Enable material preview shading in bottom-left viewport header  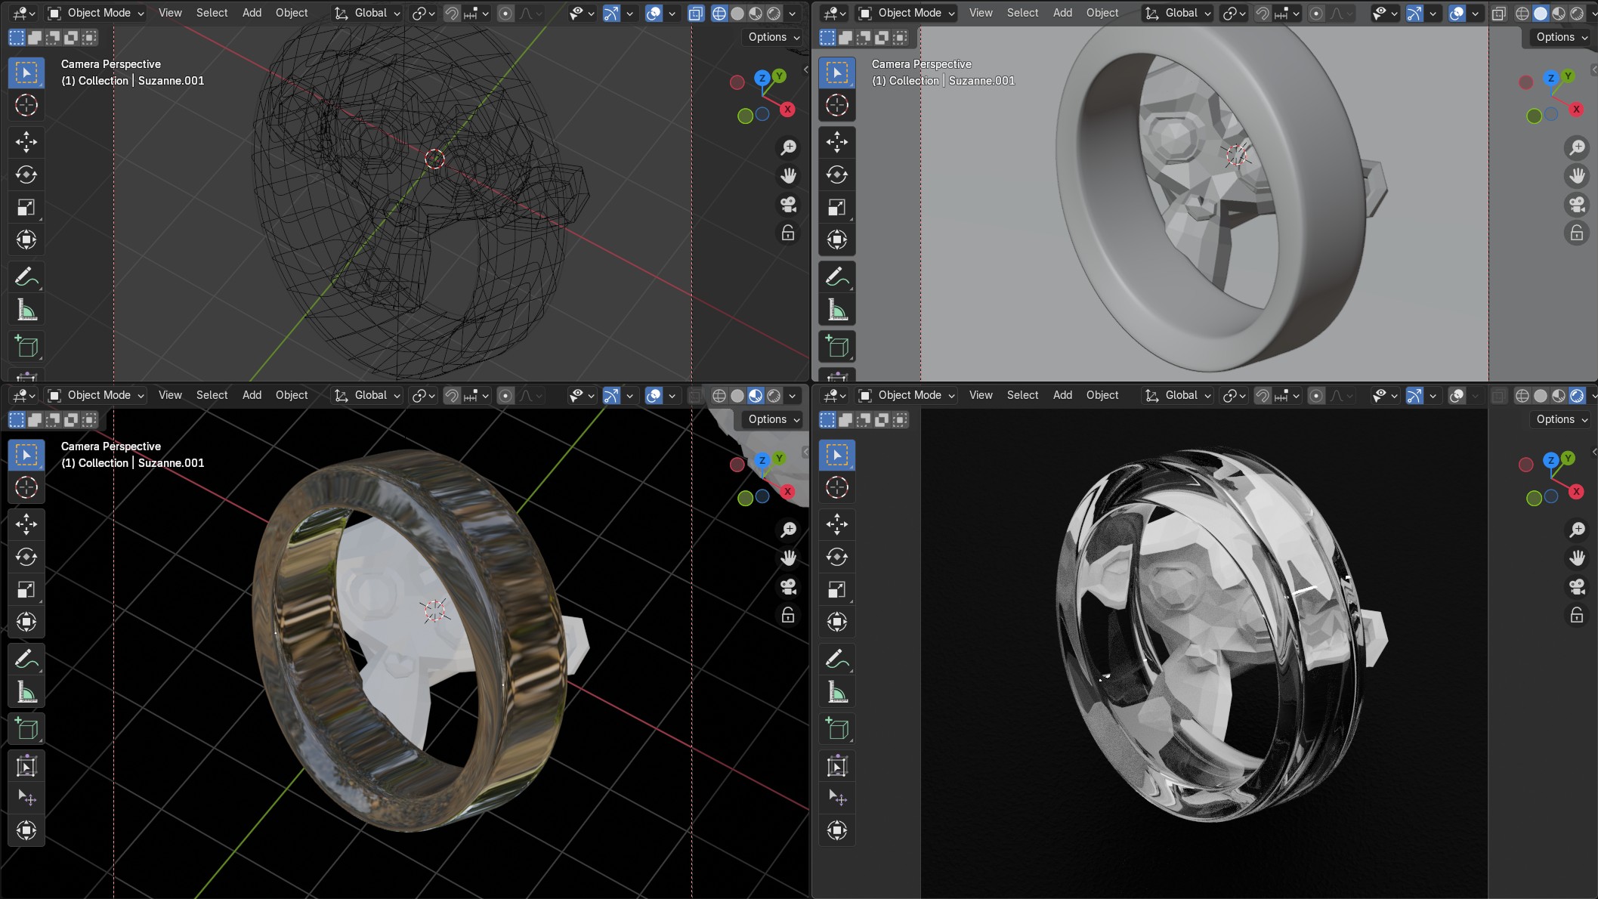coord(756,395)
